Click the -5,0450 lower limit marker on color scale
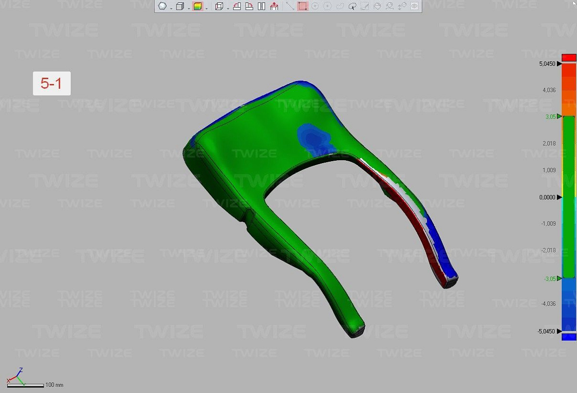The width and height of the screenshot is (577, 393). coord(559,331)
